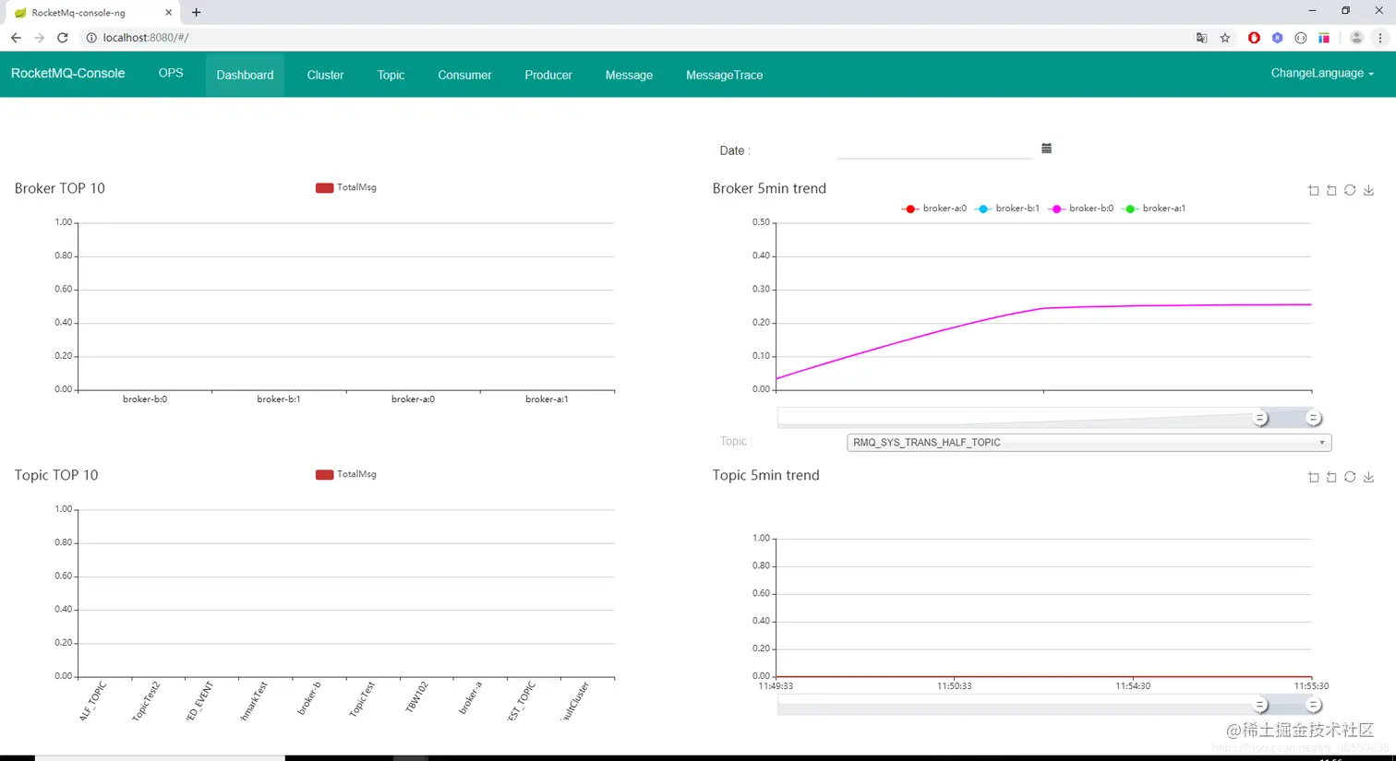Open the Topic selector RMQ_SYS_TRANS_HALF_TOPIC dropdown
The width and height of the screenshot is (1396, 761).
(x=1089, y=443)
